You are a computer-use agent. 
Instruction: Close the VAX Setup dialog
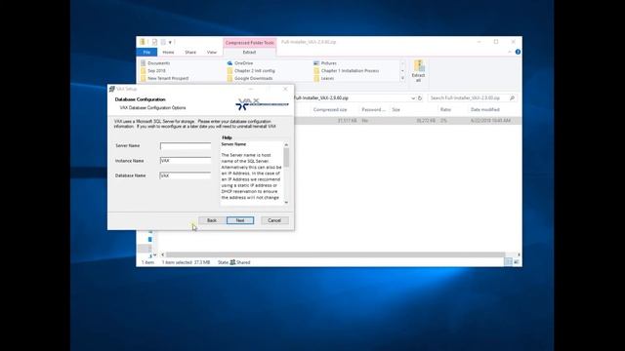(x=285, y=89)
